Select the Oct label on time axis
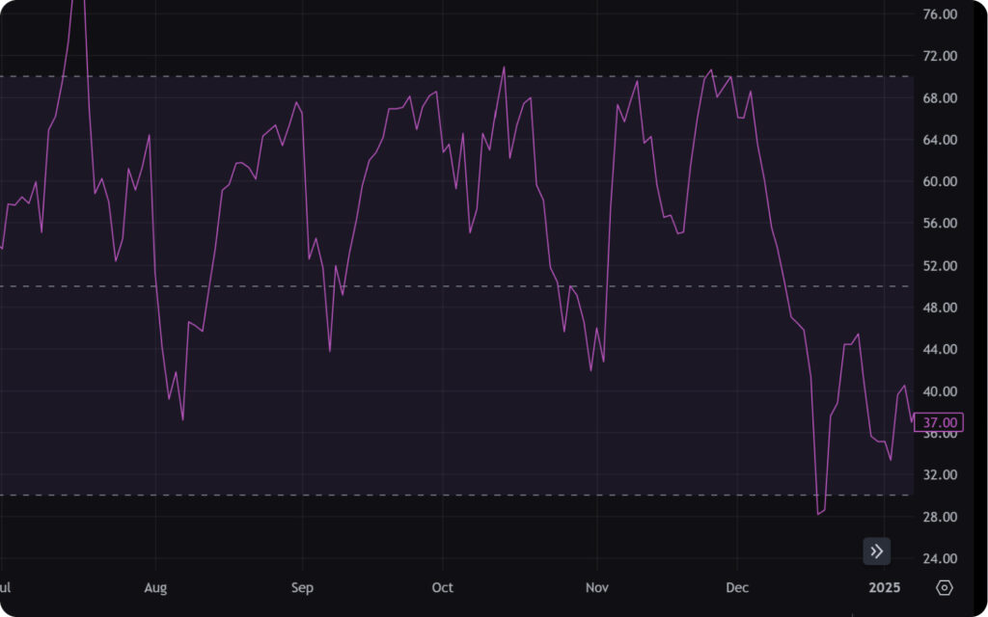988x617 pixels. click(442, 588)
